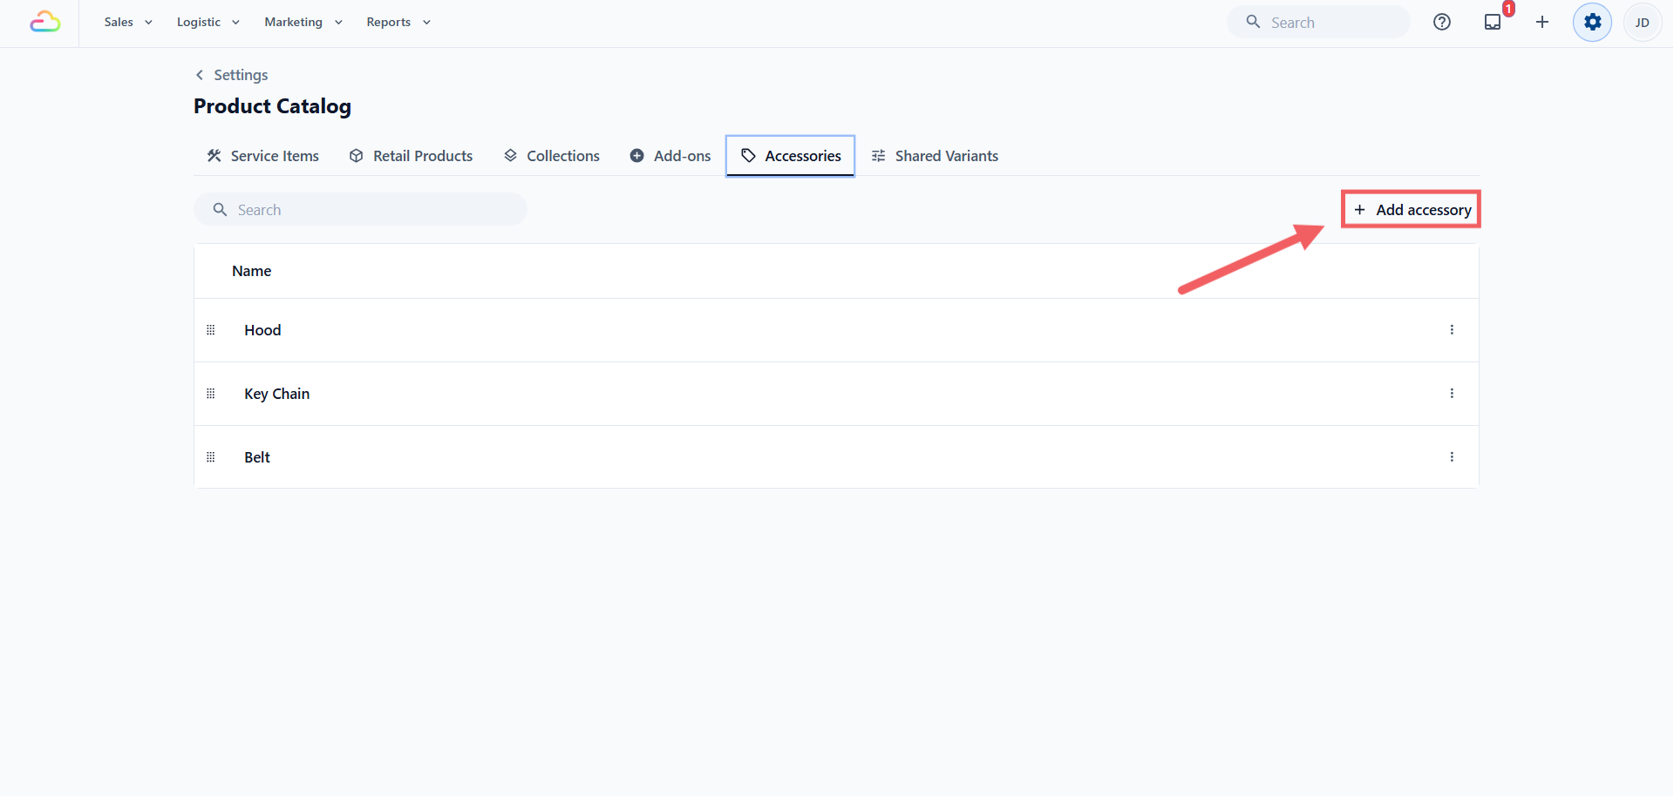Click the back chevron beside Settings
Screen dimensions: 1674x797
pyautogui.click(x=200, y=75)
